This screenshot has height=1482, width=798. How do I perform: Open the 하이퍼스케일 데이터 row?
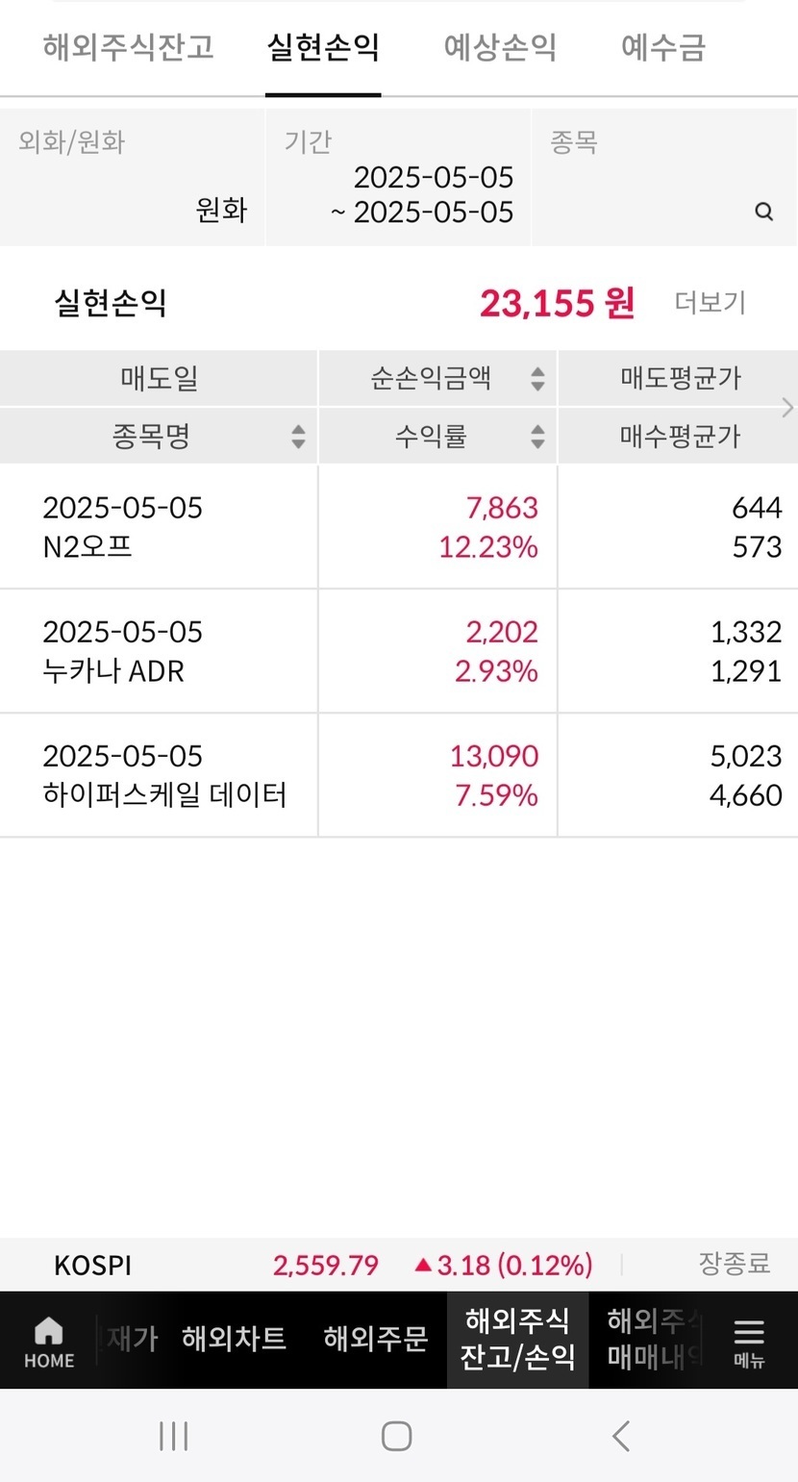163,776
